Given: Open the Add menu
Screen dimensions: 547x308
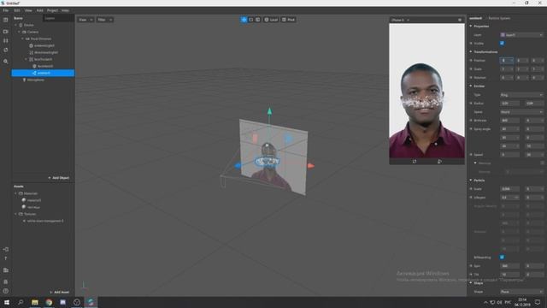Looking at the screenshot, I should click(x=40, y=10).
